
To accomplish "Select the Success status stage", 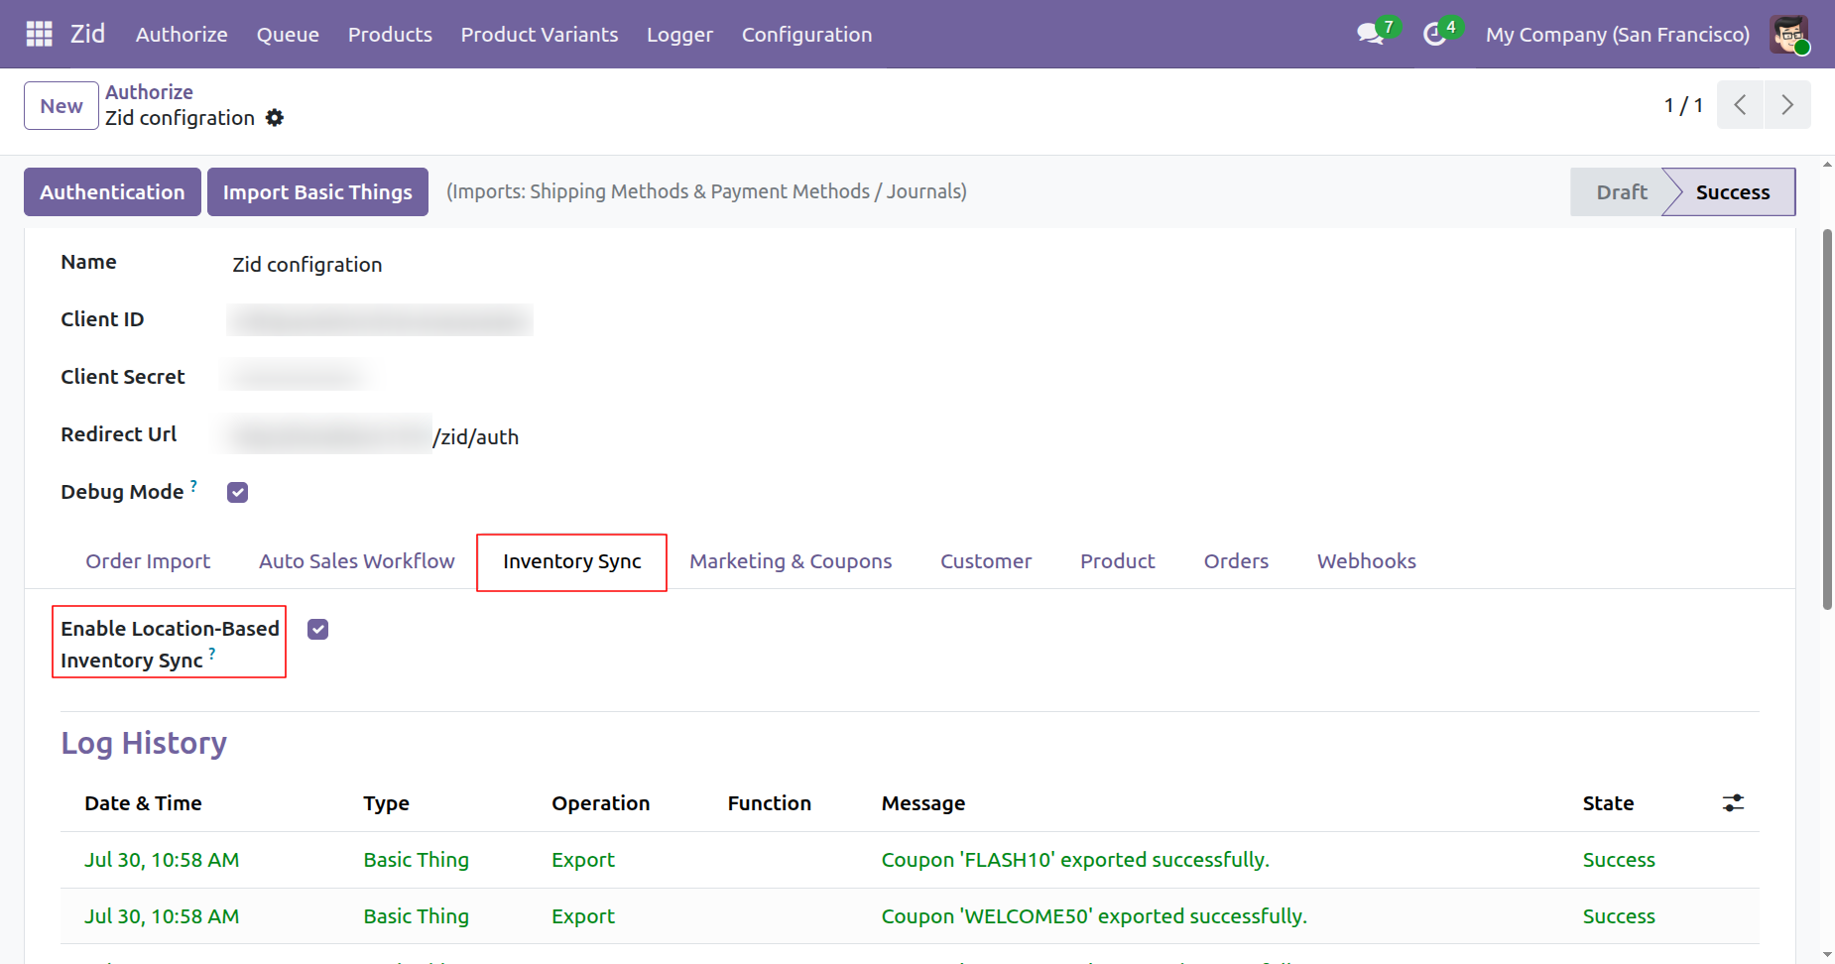I will tap(1732, 192).
